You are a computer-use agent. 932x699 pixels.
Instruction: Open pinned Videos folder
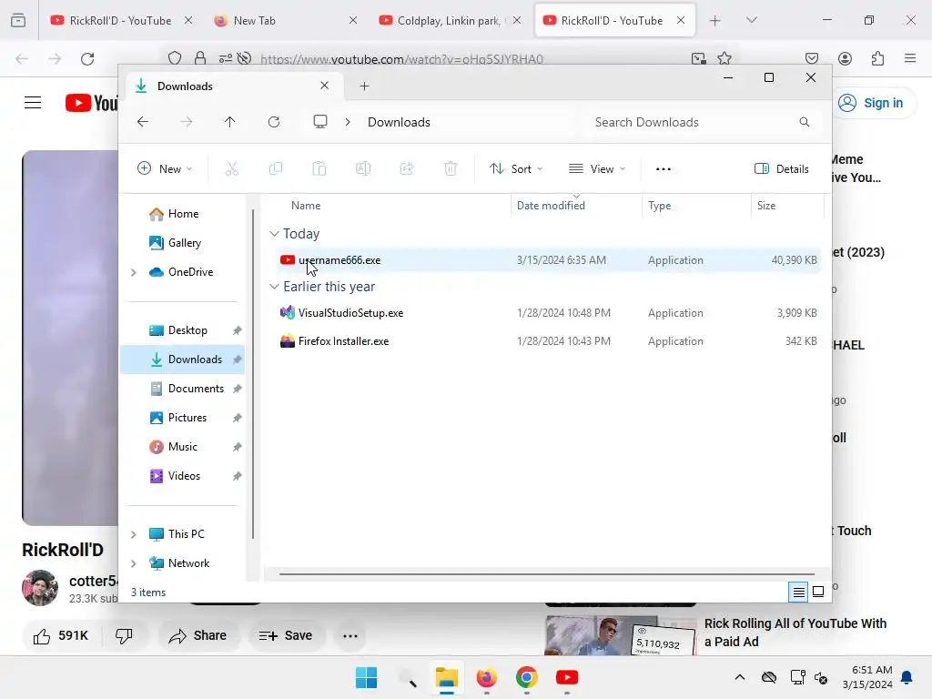(184, 476)
